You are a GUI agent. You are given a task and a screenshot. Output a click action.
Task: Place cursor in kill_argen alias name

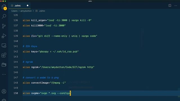39,20
